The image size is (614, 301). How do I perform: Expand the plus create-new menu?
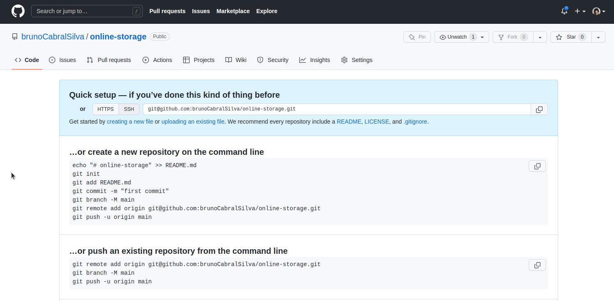point(580,11)
